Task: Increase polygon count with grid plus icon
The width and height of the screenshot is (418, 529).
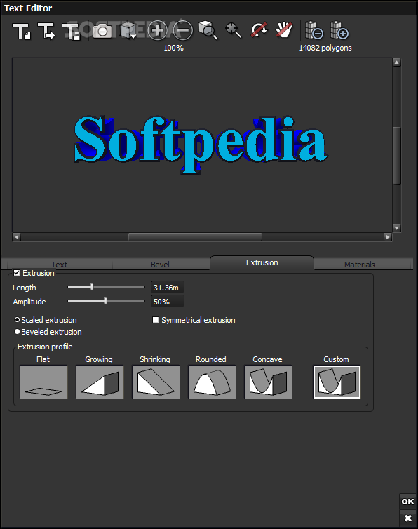Action: click(339, 30)
